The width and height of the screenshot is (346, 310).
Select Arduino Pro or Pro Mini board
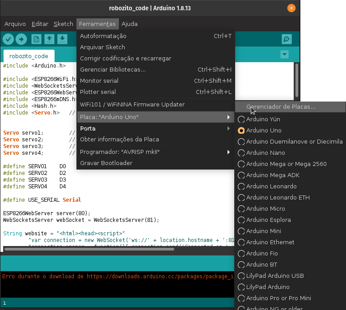tap(291, 298)
